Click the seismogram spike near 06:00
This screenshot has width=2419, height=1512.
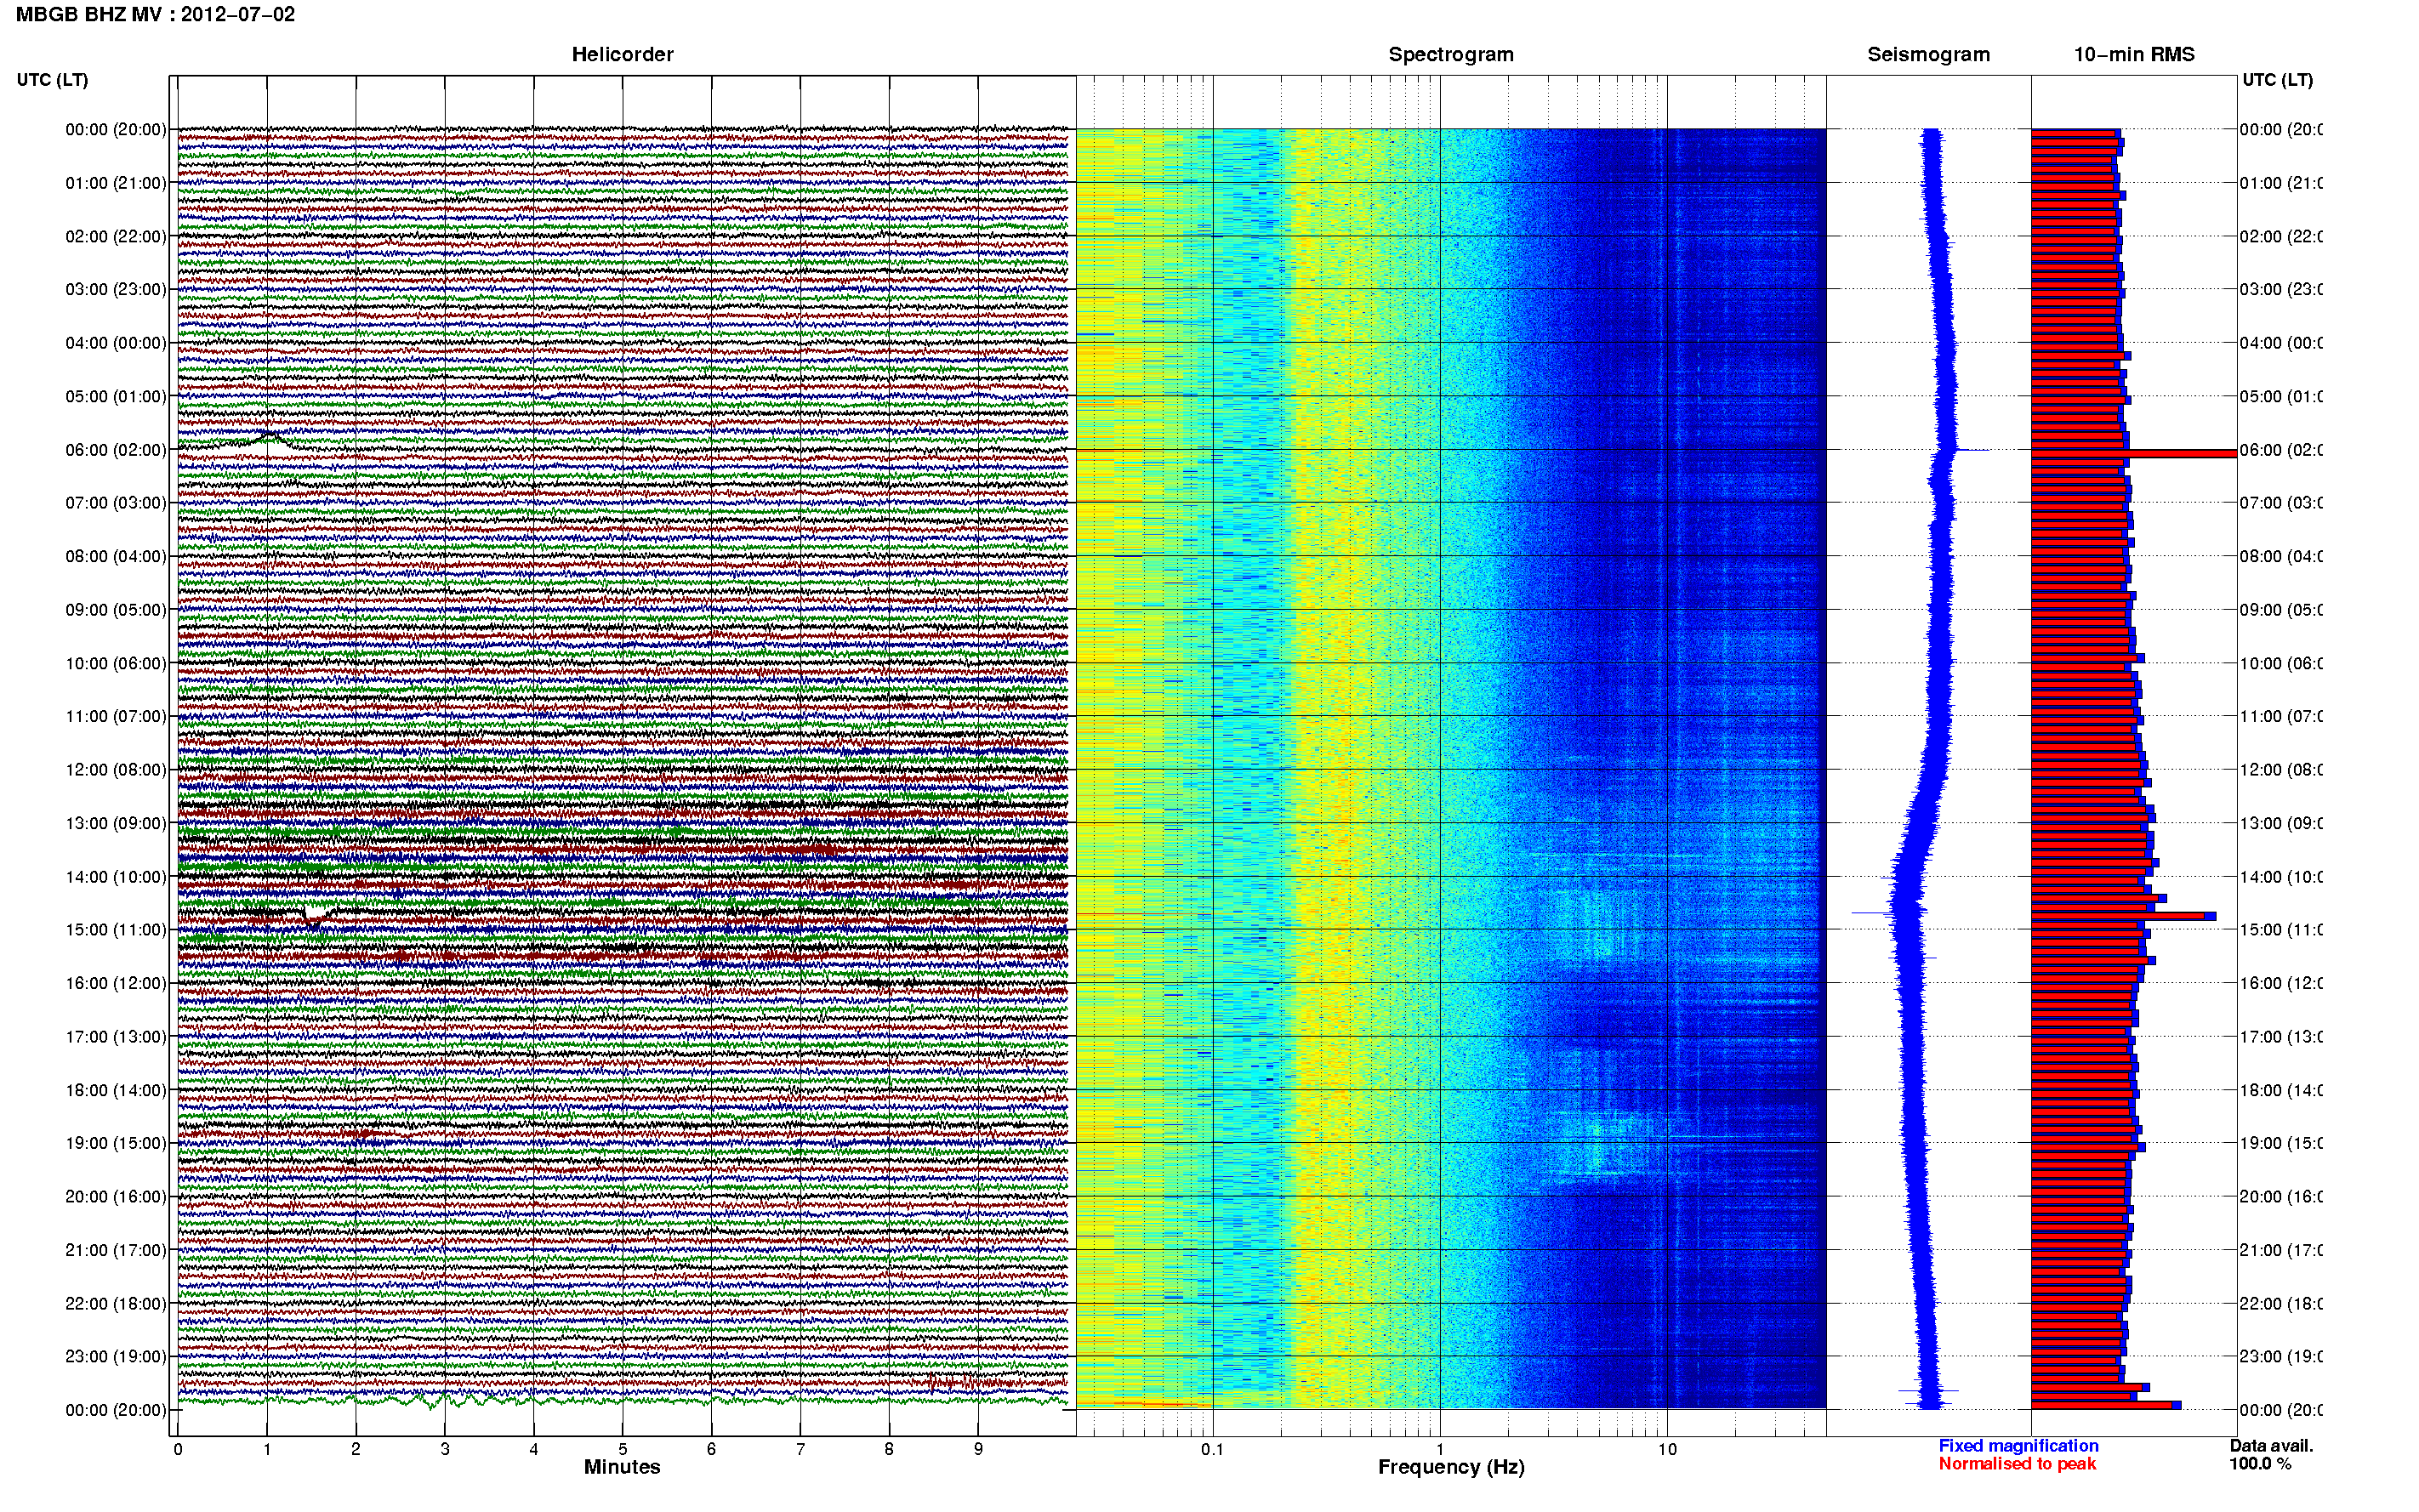(x=1970, y=450)
